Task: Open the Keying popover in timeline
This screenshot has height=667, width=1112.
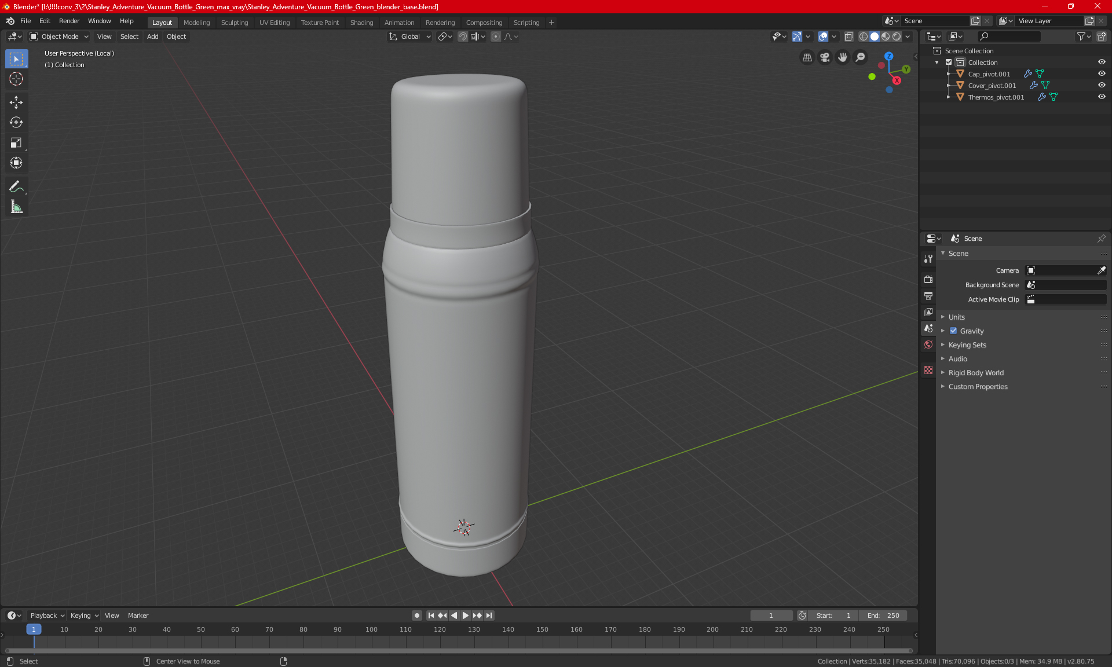Action: pyautogui.click(x=84, y=615)
